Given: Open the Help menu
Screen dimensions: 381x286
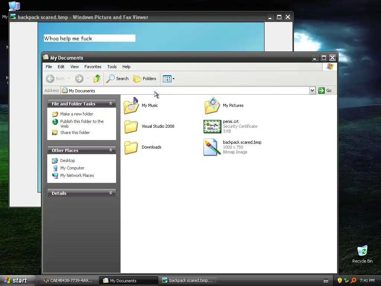Looking at the screenshot, I should point(127,67).
